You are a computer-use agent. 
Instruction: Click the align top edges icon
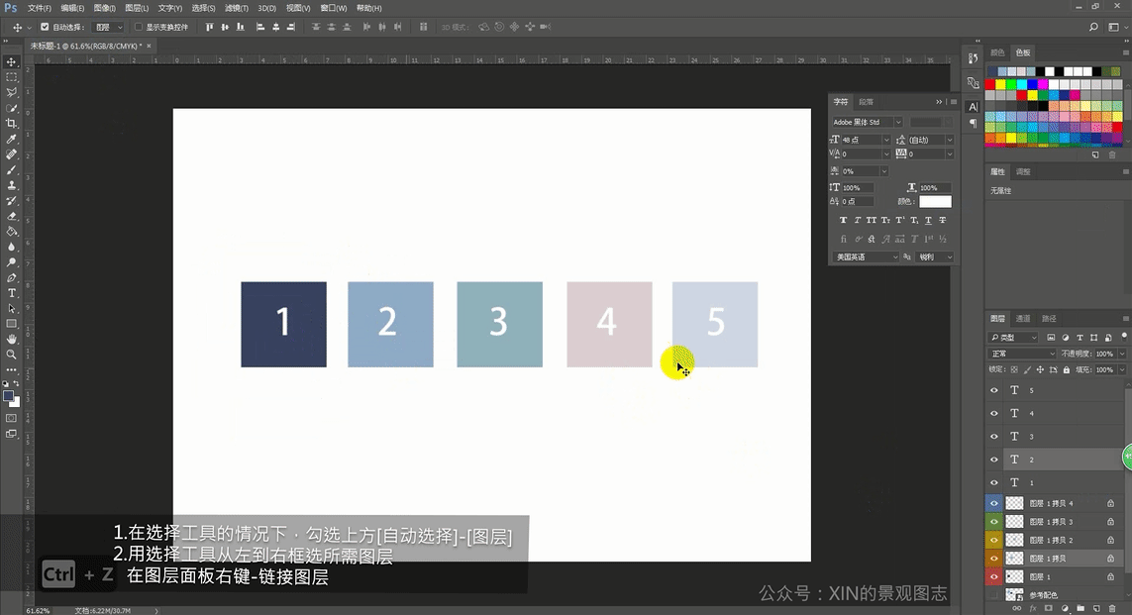[209, 27]
